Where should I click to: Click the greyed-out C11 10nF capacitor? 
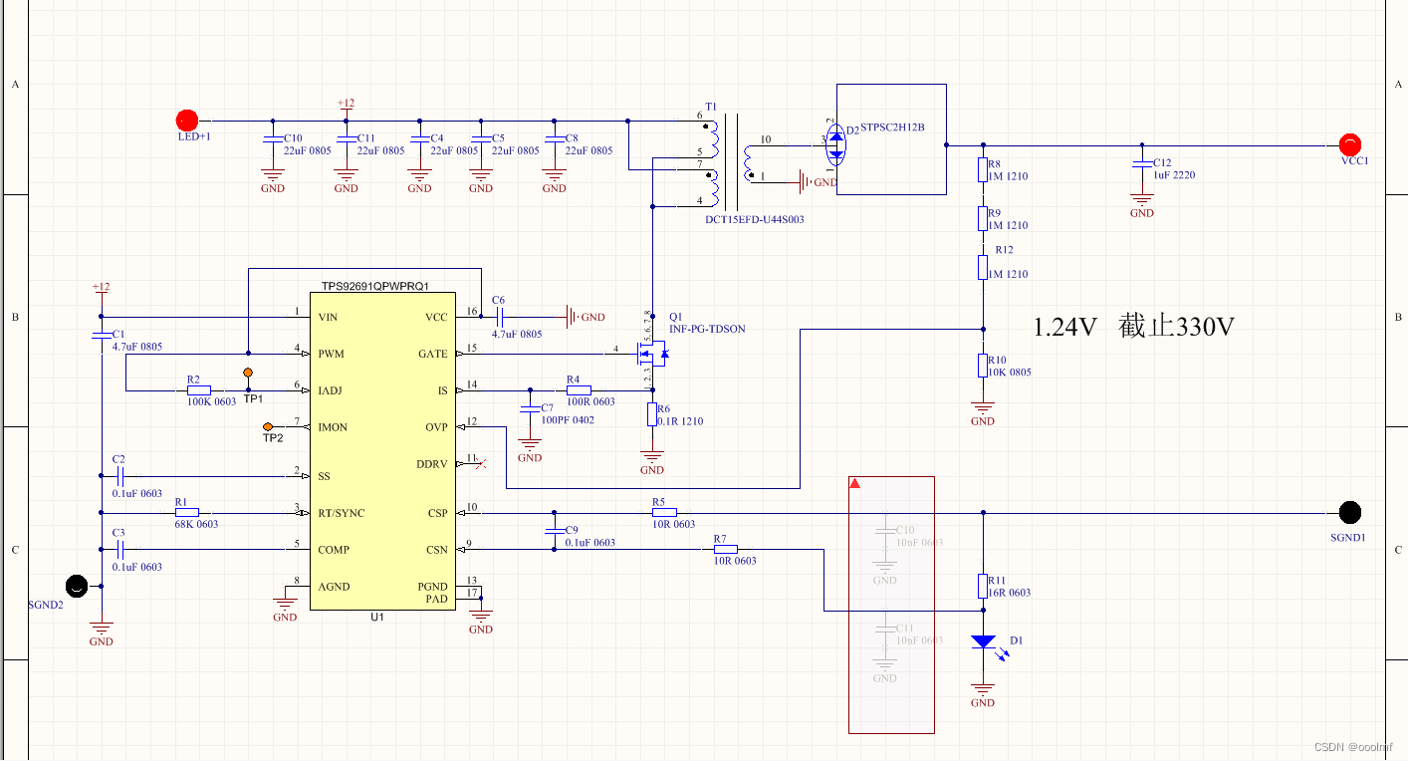pos(885,630)
